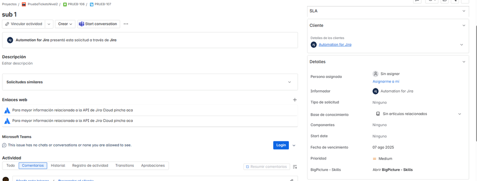This screenshot has height=181, width=477.
Task: Click the Sin asignar assignee value
Action: tap(390, 74)
